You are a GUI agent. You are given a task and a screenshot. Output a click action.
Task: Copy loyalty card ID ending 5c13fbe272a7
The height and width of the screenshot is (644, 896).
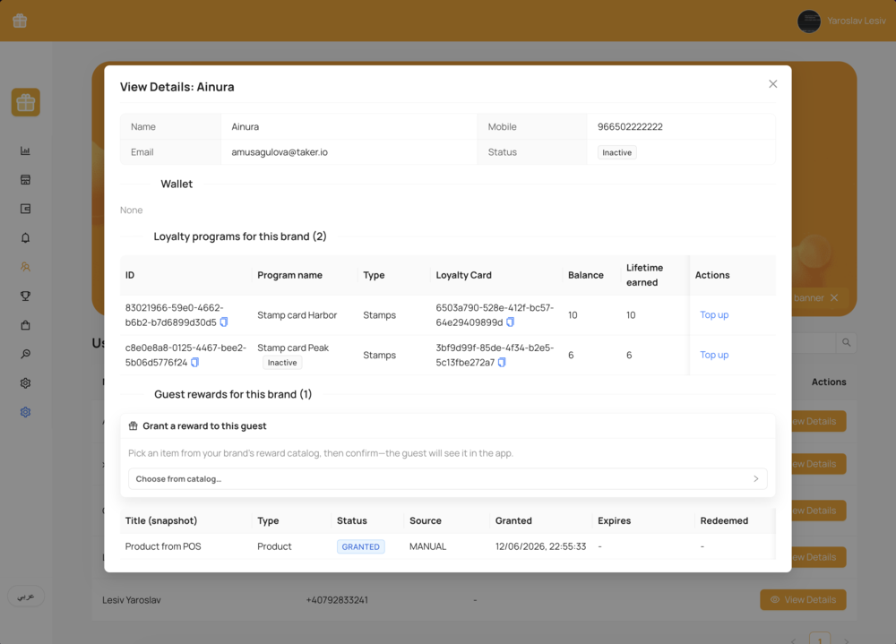coord(502,362)
